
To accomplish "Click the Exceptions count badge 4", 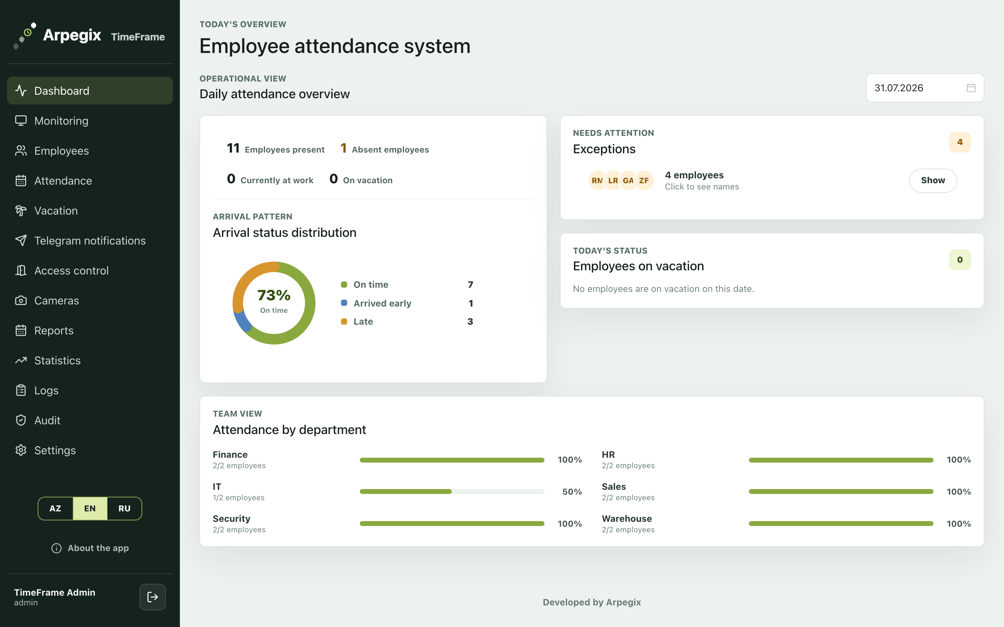I will [960, 142].
